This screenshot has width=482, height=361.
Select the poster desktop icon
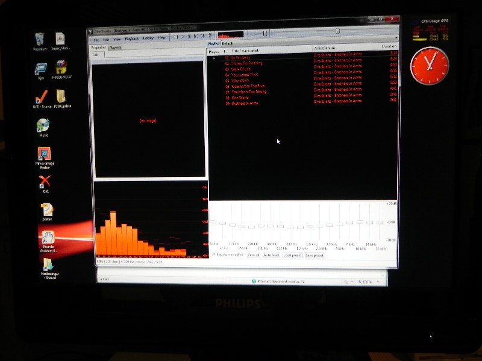(x=47, y=212)
